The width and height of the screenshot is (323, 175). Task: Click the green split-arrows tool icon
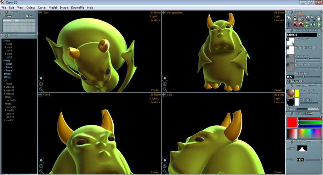coord(307,24)
